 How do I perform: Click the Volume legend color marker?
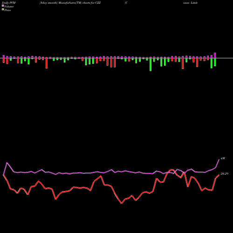point(3,6)
